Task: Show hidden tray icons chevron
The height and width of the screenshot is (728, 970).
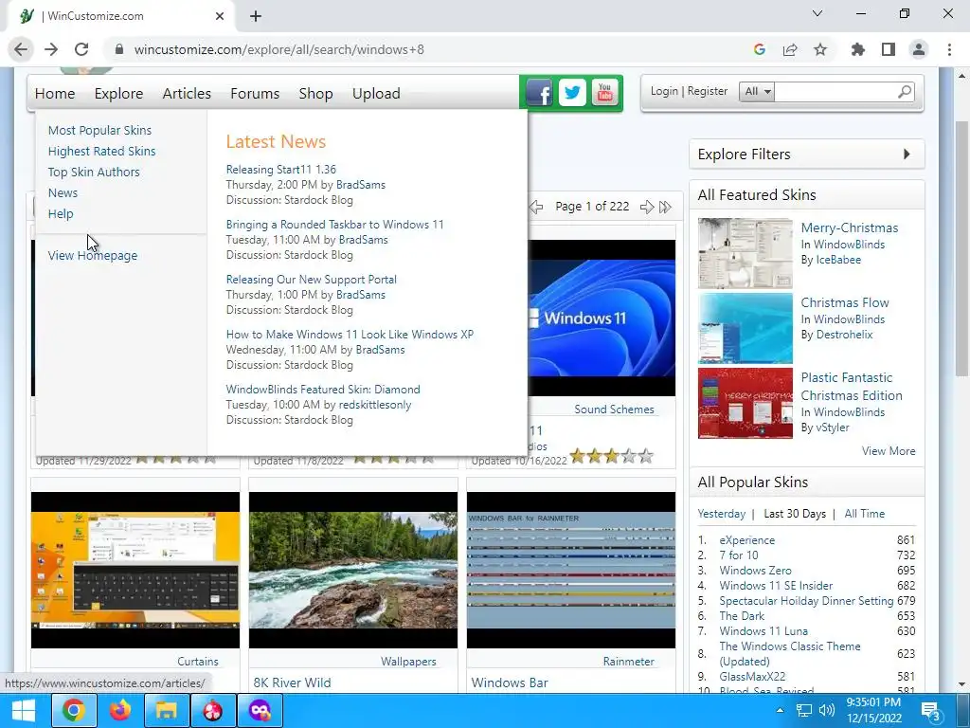Action: [780, 711]
